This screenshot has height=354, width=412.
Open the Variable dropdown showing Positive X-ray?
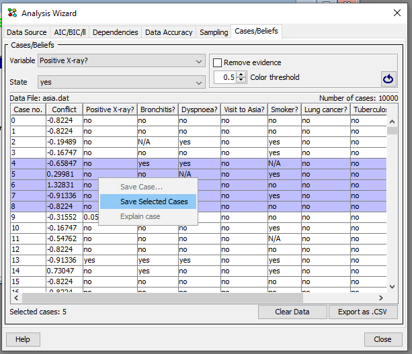pos(122,61)
